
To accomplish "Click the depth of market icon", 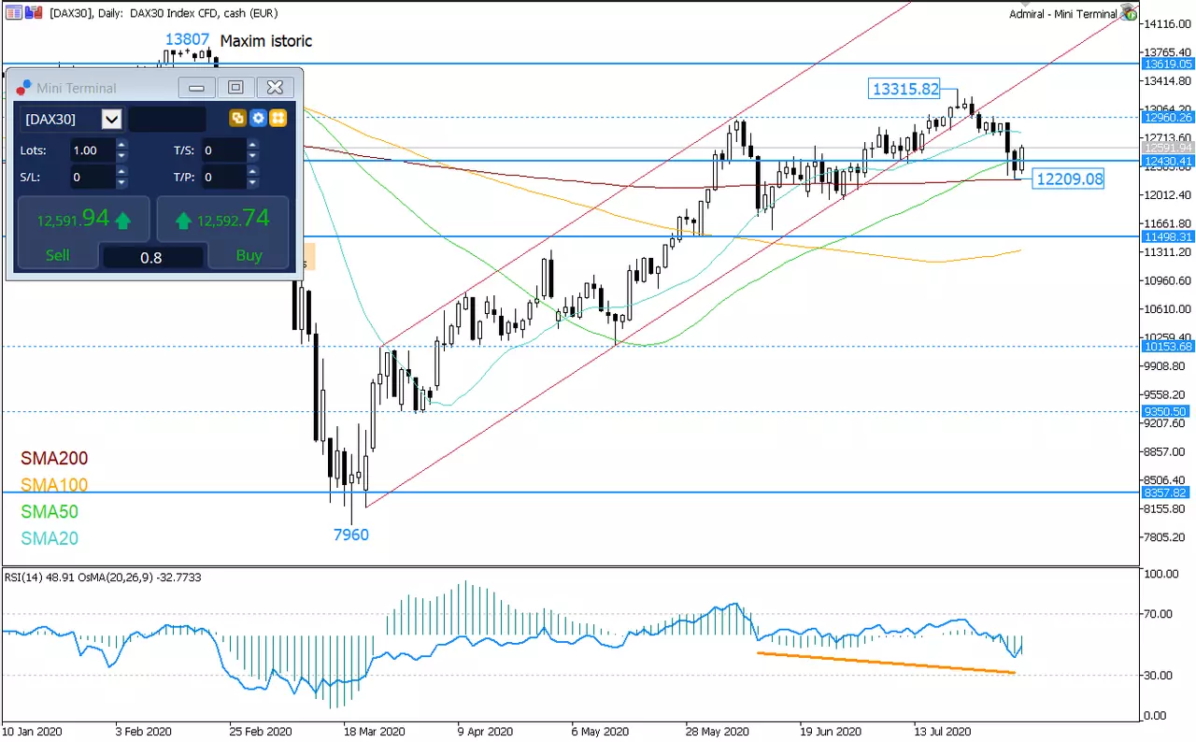I will pyautogui.click(x=34, y=13).
